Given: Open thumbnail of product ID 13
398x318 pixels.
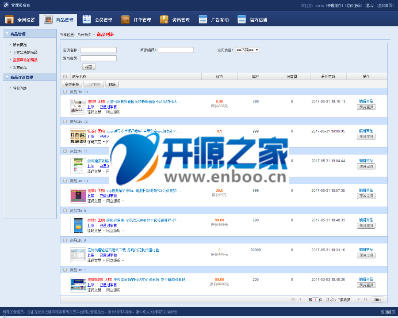Looking at the screenshot, I should coord(78,106).
